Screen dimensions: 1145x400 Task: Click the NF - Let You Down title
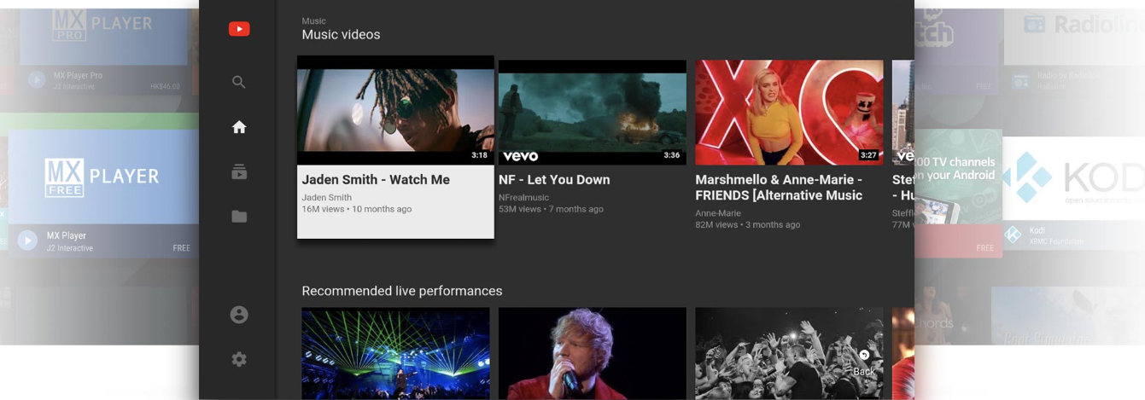click(554, 180)
